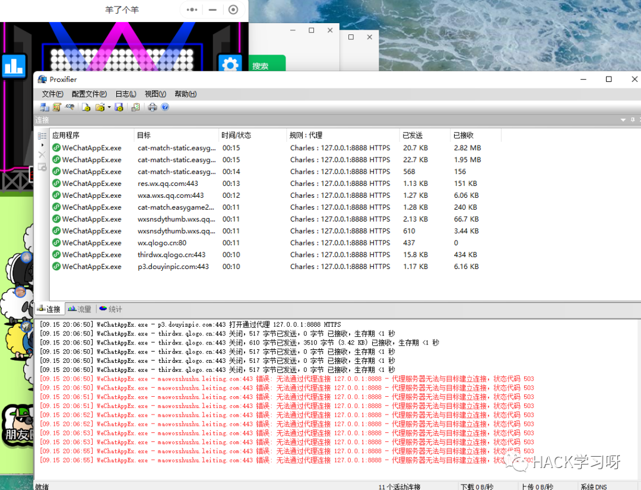This screenshot has width=641, height=490.
Task: Sort by 已接收 column header
Action: 475,135
